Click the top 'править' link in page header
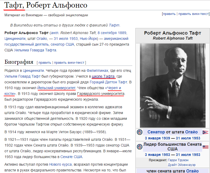The image size is (210, 173). tap(169, 14)
